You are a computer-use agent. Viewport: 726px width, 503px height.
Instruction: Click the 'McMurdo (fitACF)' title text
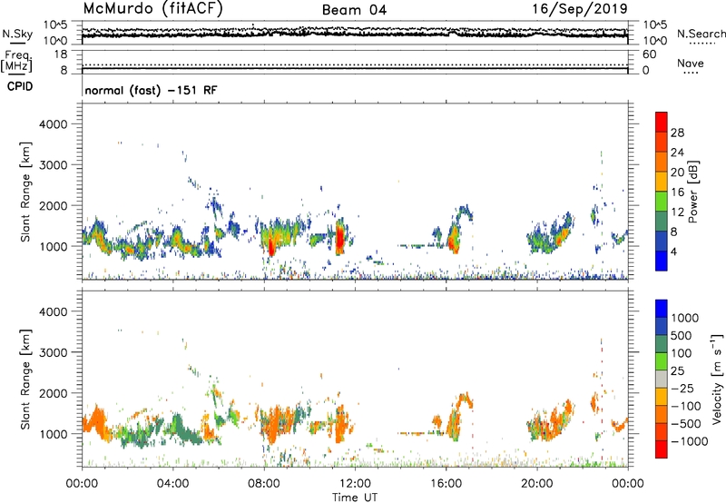coord(152,9)
